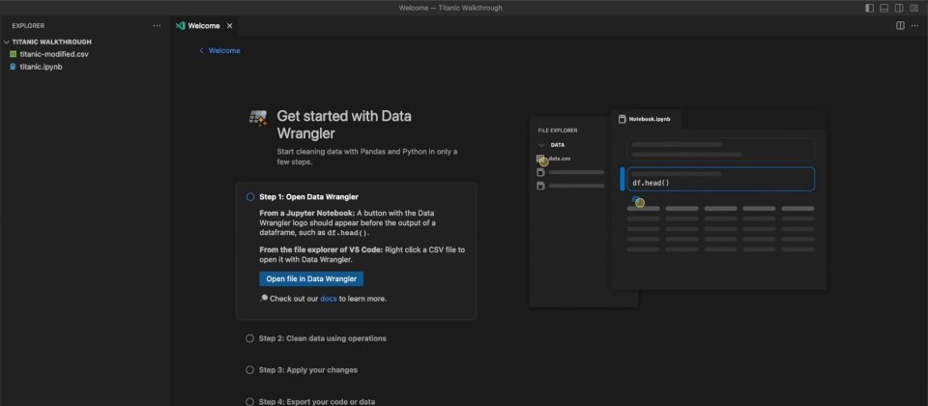
Task: Select the Welcome editor tab
Action: click(204, 25)
